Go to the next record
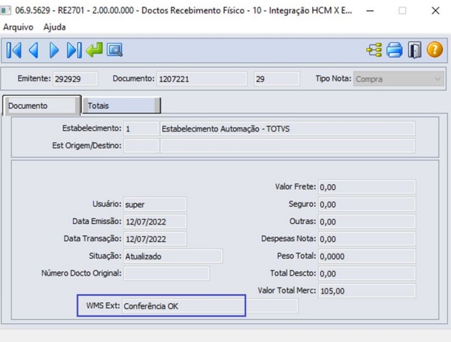 pos(54,51)
